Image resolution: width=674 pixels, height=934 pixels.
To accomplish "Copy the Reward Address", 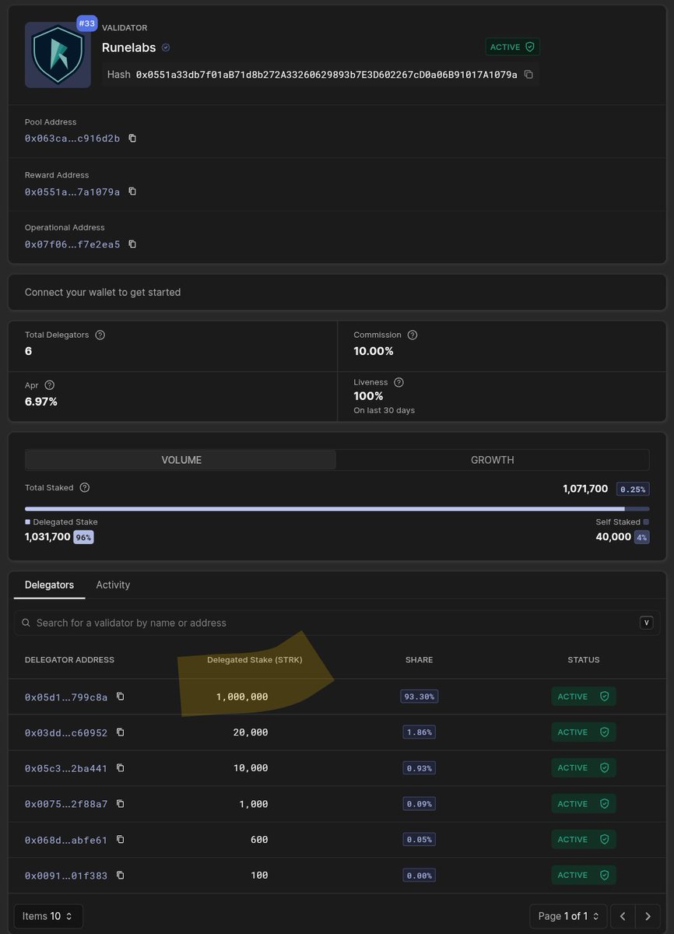I will coord(132,191).
